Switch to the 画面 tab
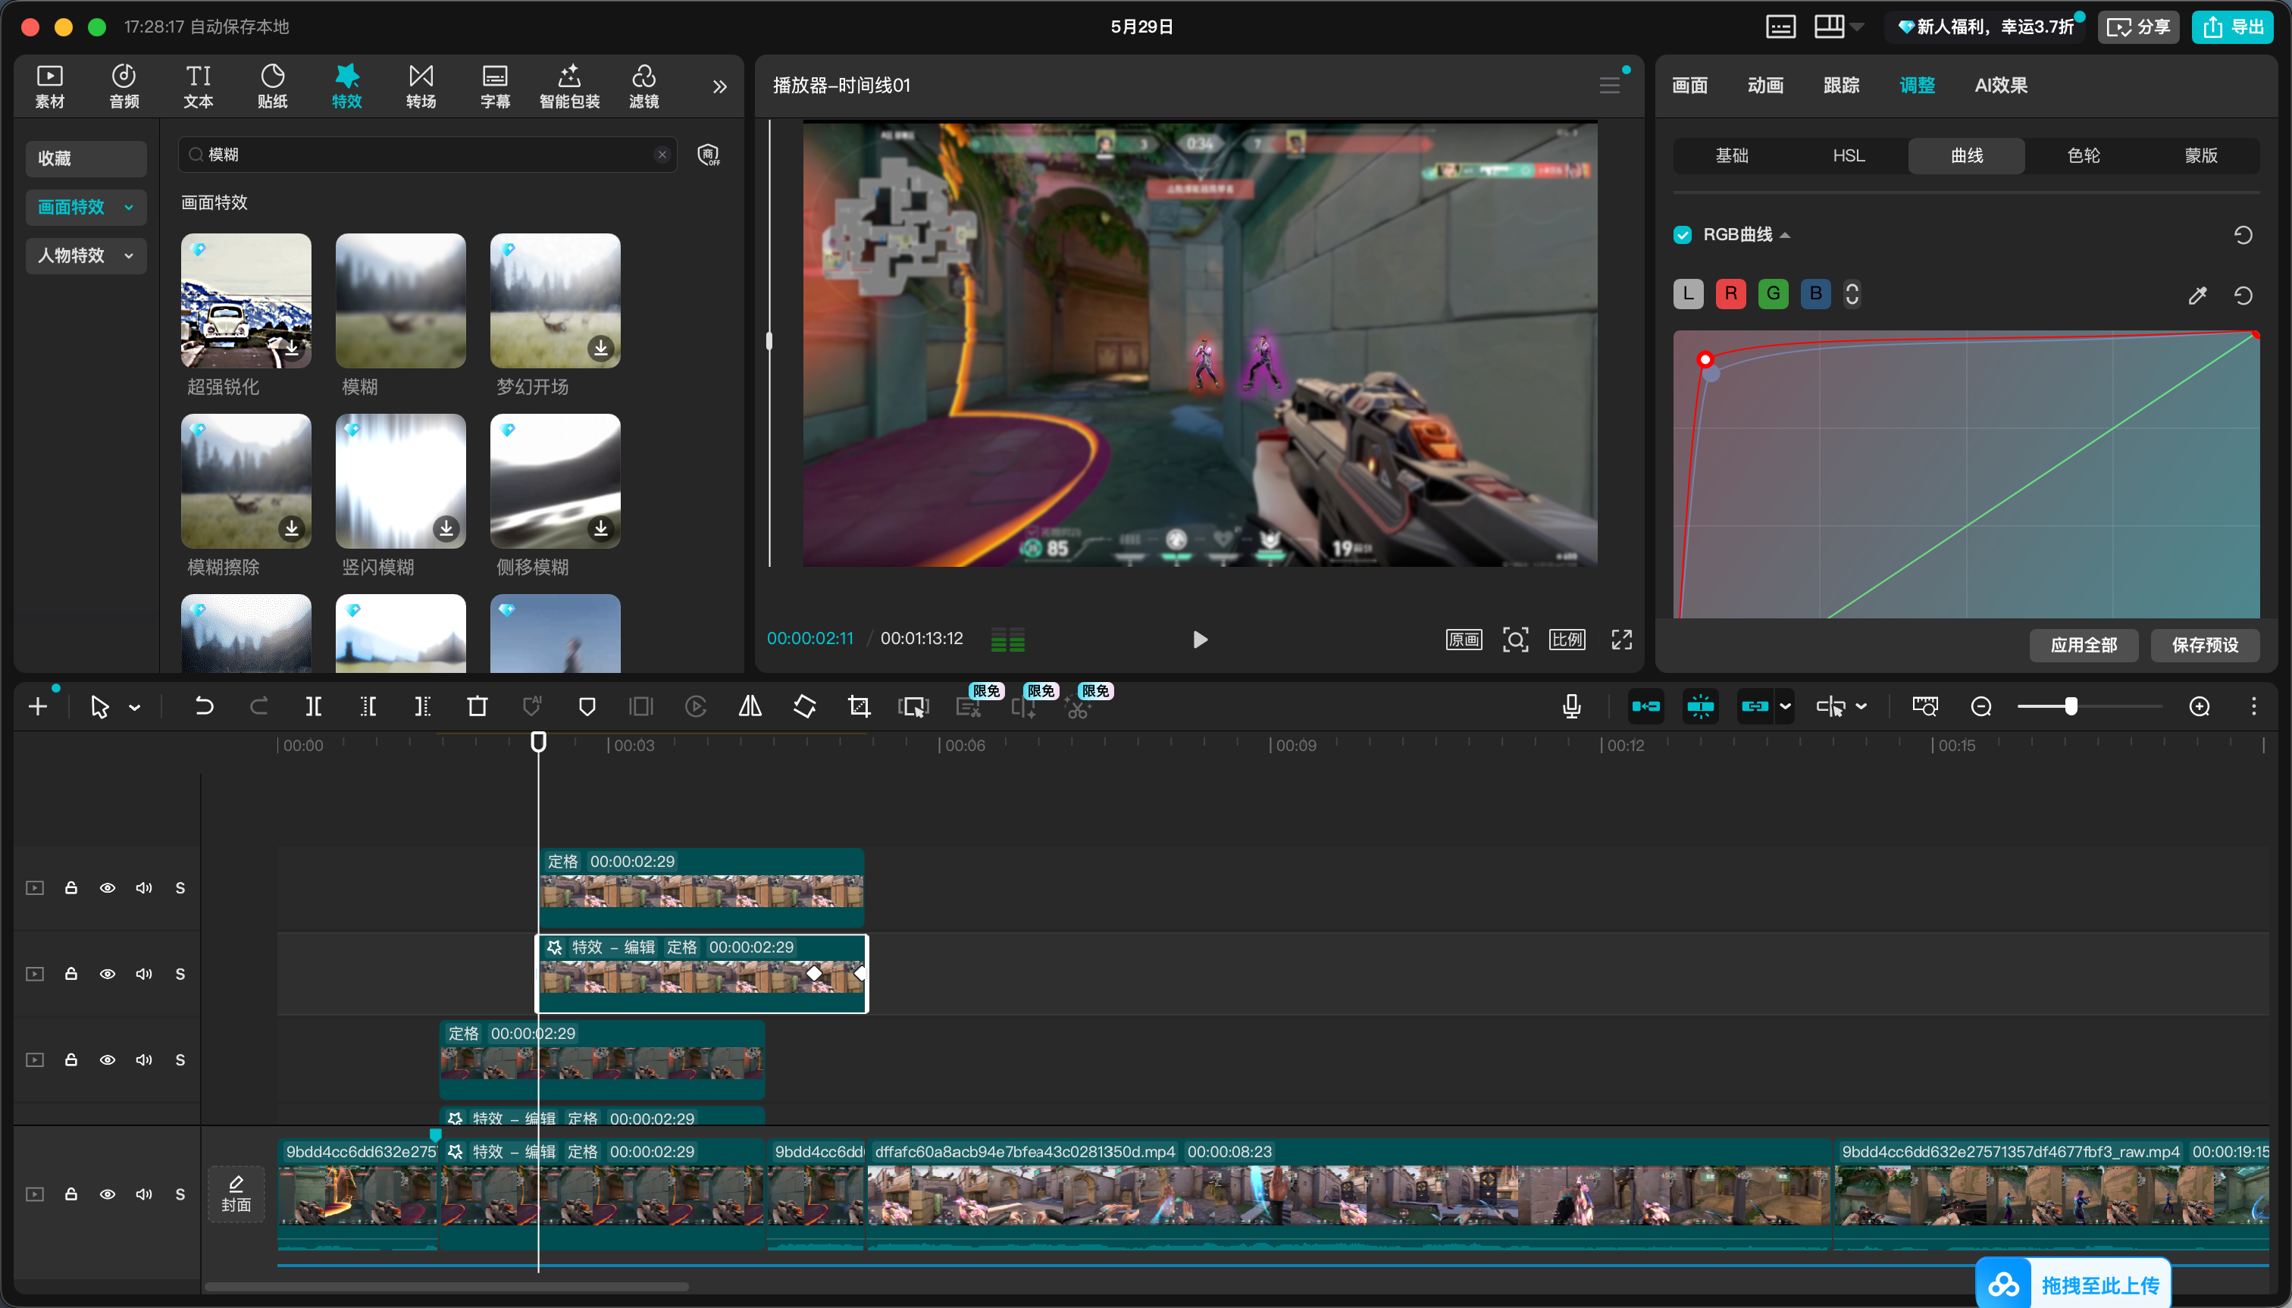The width and height of the screenshot is (2292, 1308). pos(1689,86)
